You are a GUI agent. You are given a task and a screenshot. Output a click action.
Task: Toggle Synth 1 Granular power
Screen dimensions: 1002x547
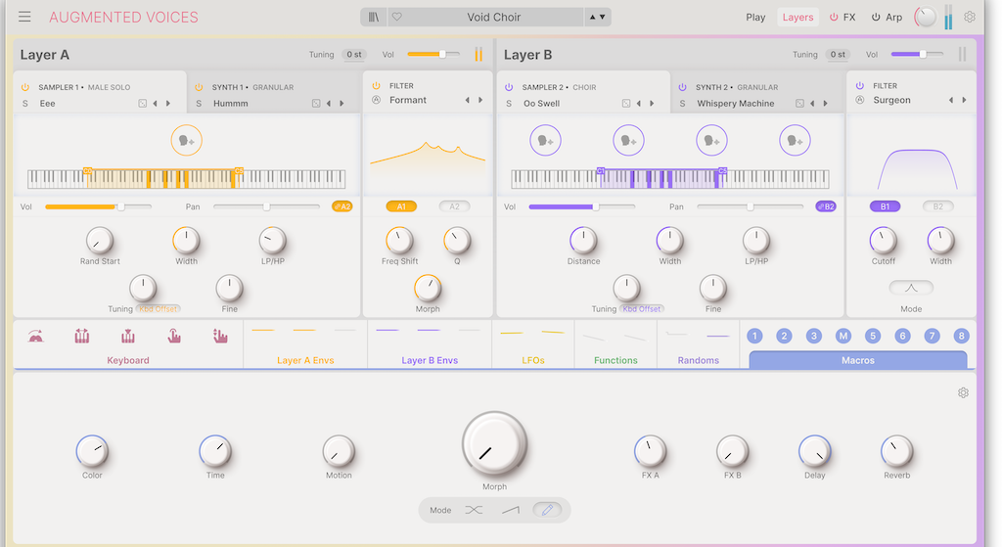199,87
